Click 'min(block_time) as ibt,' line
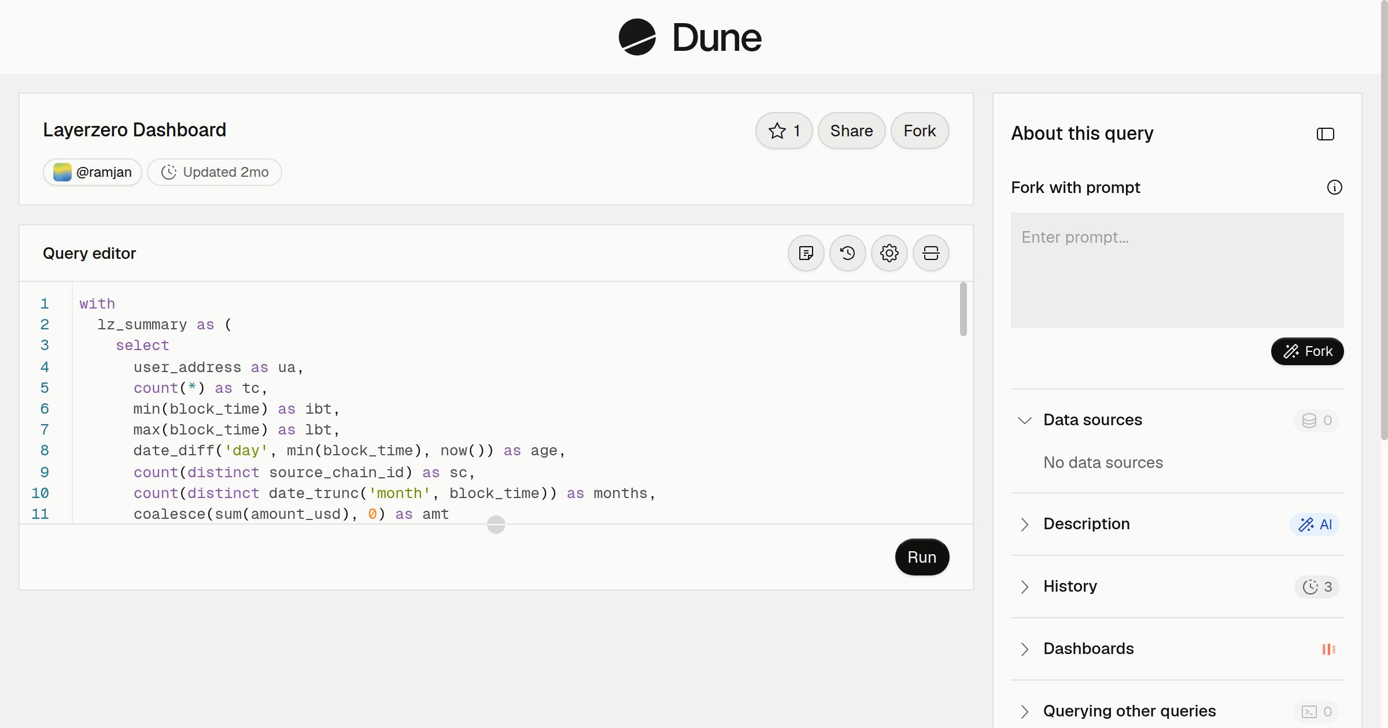This screenshot has width=1388, height=728. (237, 408)
